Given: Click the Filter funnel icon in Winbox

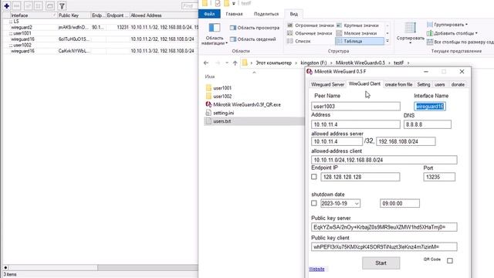Looking at the screenshot, I should point(62,5).
